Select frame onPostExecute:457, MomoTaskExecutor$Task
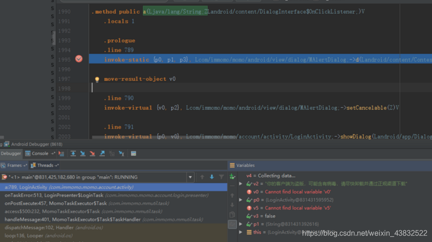Screen dimensions: 432x242 (x=113, y=203)
